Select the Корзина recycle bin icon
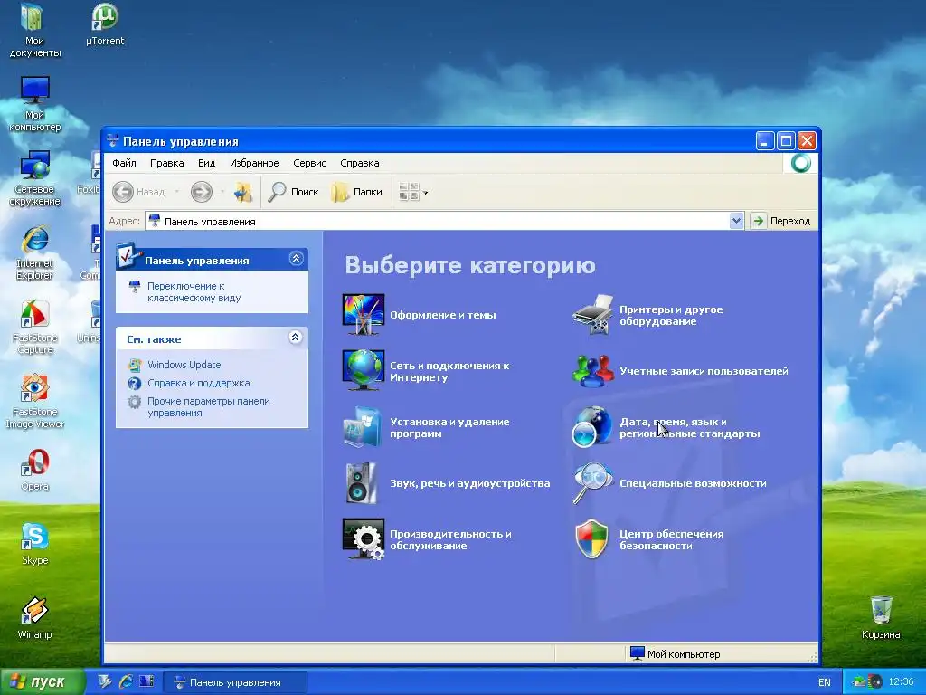This screenshot has height=695, width=926. [x=881, y=618]
